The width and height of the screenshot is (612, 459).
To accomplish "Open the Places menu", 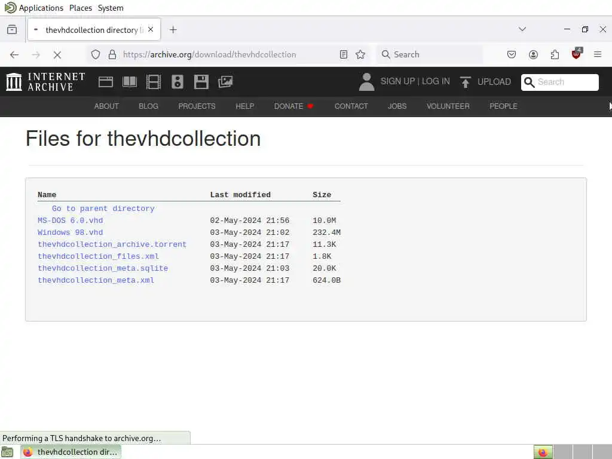I will tap(81, 8).
